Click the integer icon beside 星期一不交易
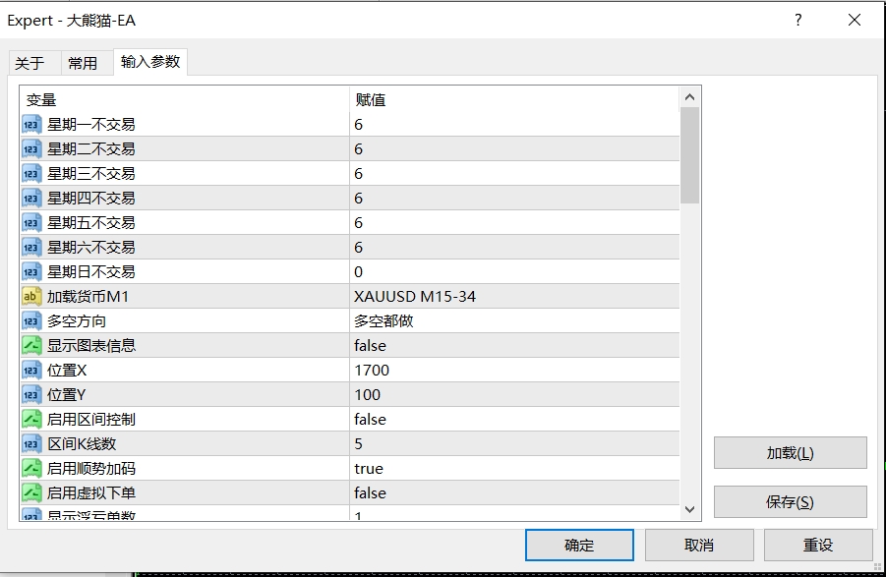The image size is (886, 577). coord(31,125)
